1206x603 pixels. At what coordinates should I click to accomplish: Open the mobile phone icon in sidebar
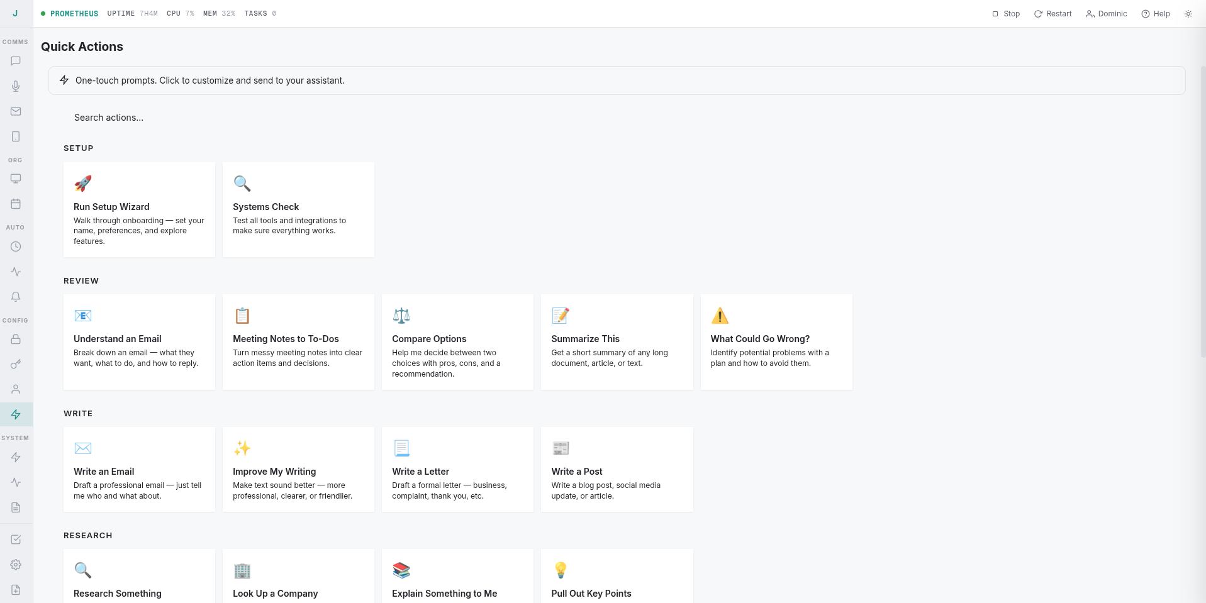point(16,136)
